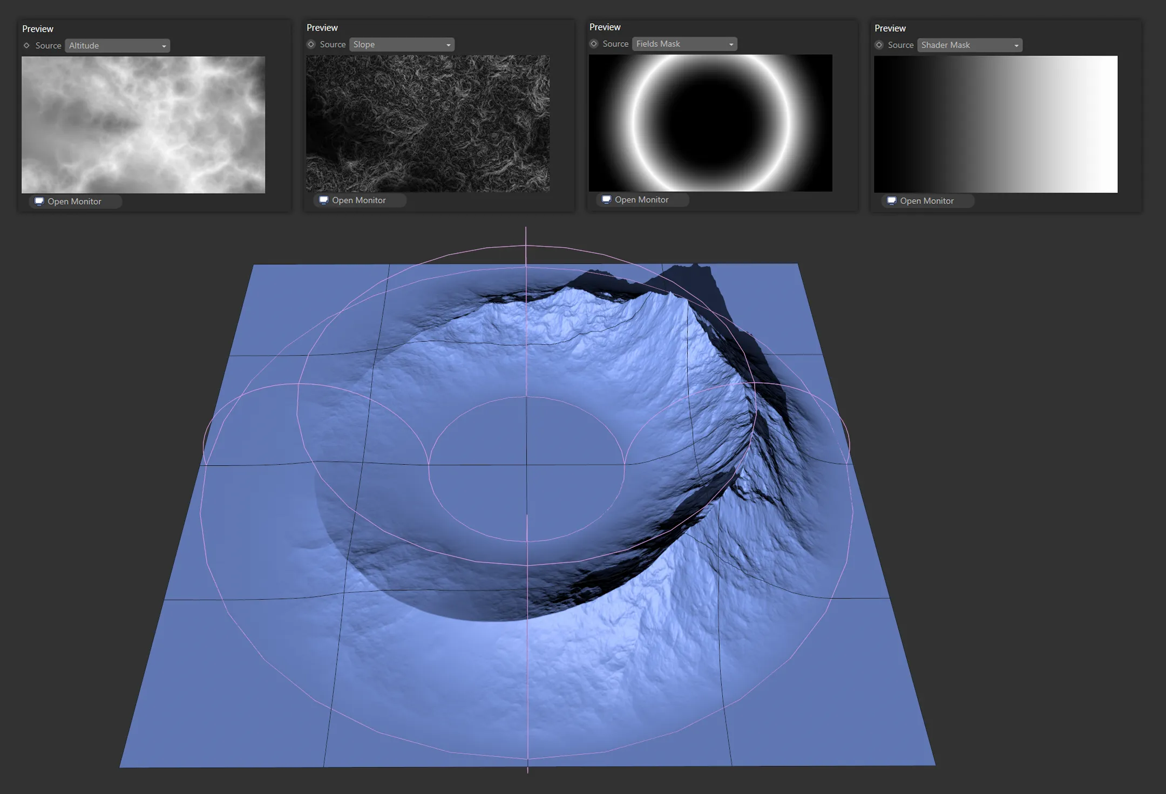This screenshot has width=1166, height=794.
Task: Click the monitor icon under the Slope preview
Action: tap(323, 200)
